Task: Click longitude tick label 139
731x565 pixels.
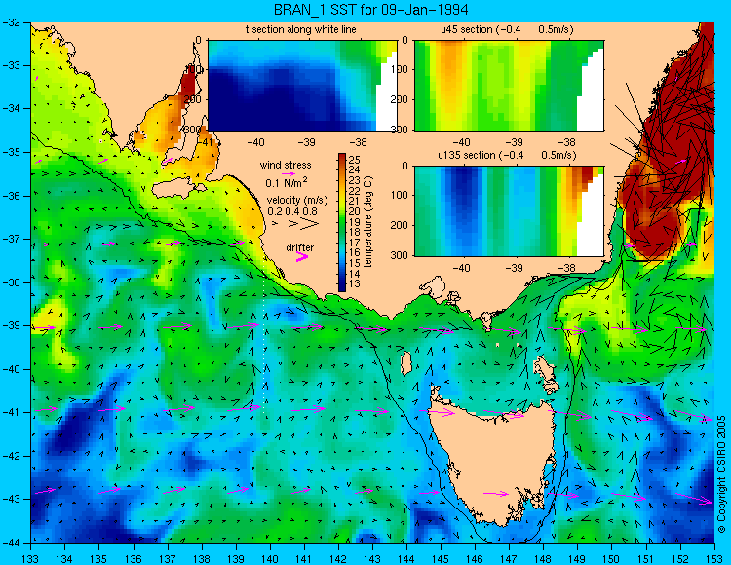Action: click(x=236, y=558)
